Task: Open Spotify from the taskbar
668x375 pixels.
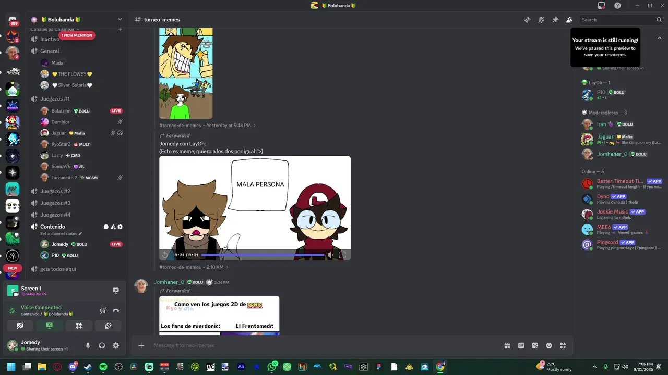Action: point(103,367)
